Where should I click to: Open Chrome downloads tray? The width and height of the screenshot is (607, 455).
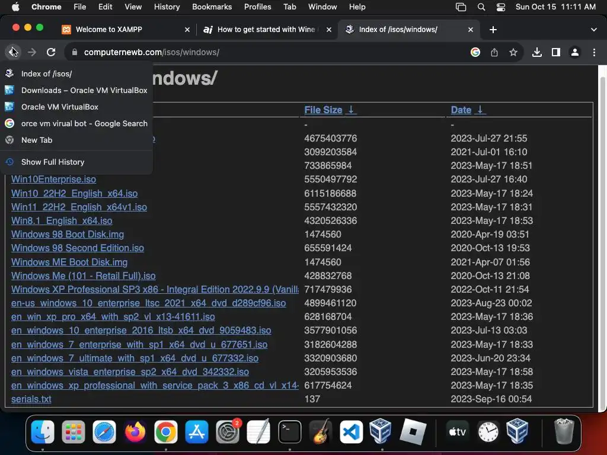[537, 52]
